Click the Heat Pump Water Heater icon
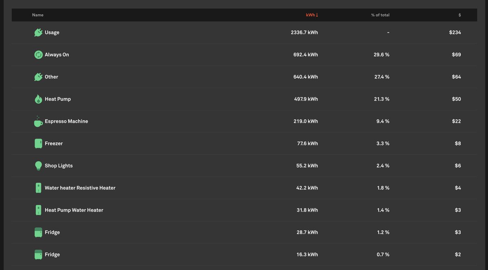 pos(38,210)
